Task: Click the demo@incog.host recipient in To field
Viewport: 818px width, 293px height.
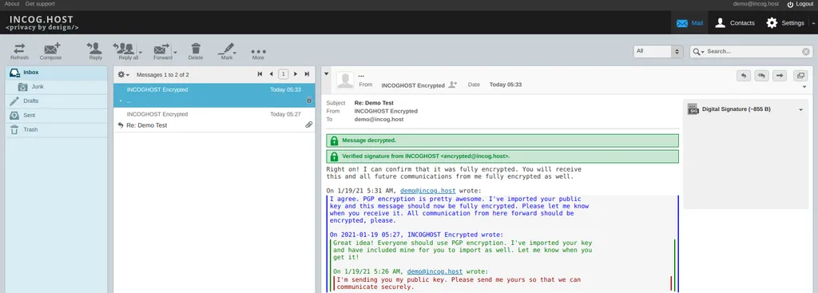Action: (x=379, y=119)
